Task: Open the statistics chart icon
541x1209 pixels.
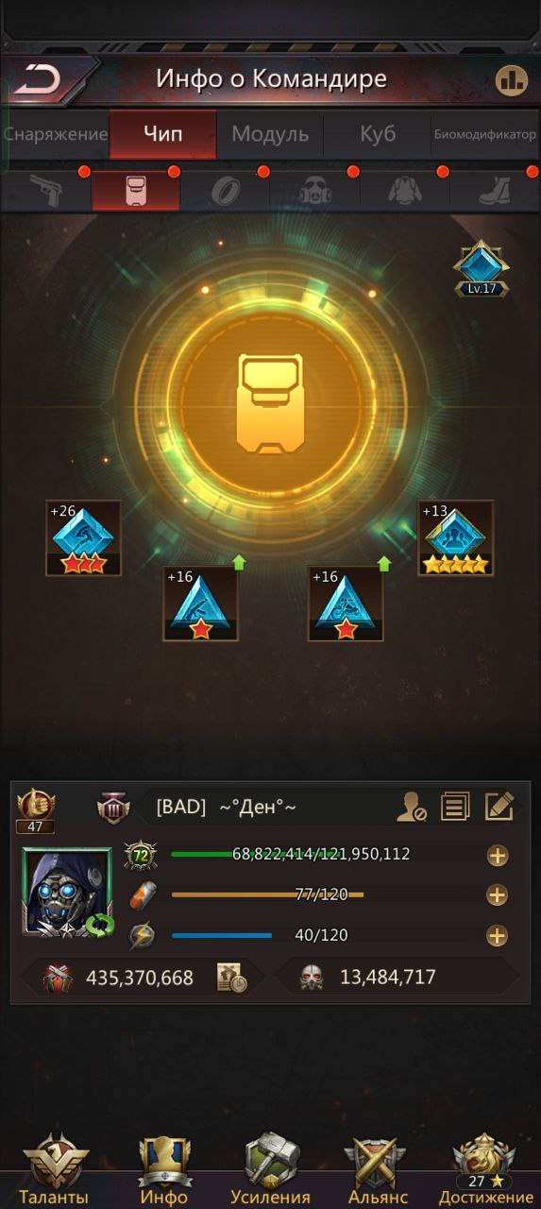Action: (511, 80)
